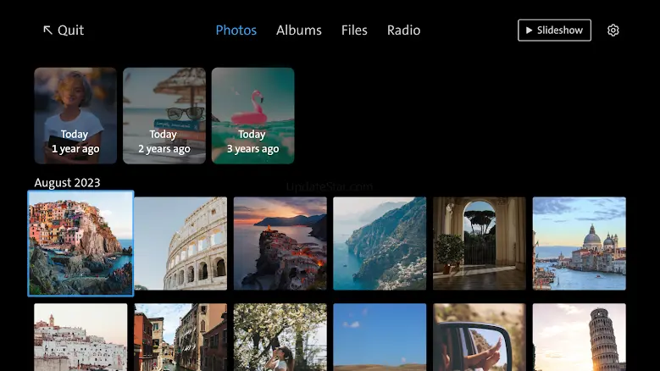Open the 'Today 2 years ago' memory

[x=164, y=116]
